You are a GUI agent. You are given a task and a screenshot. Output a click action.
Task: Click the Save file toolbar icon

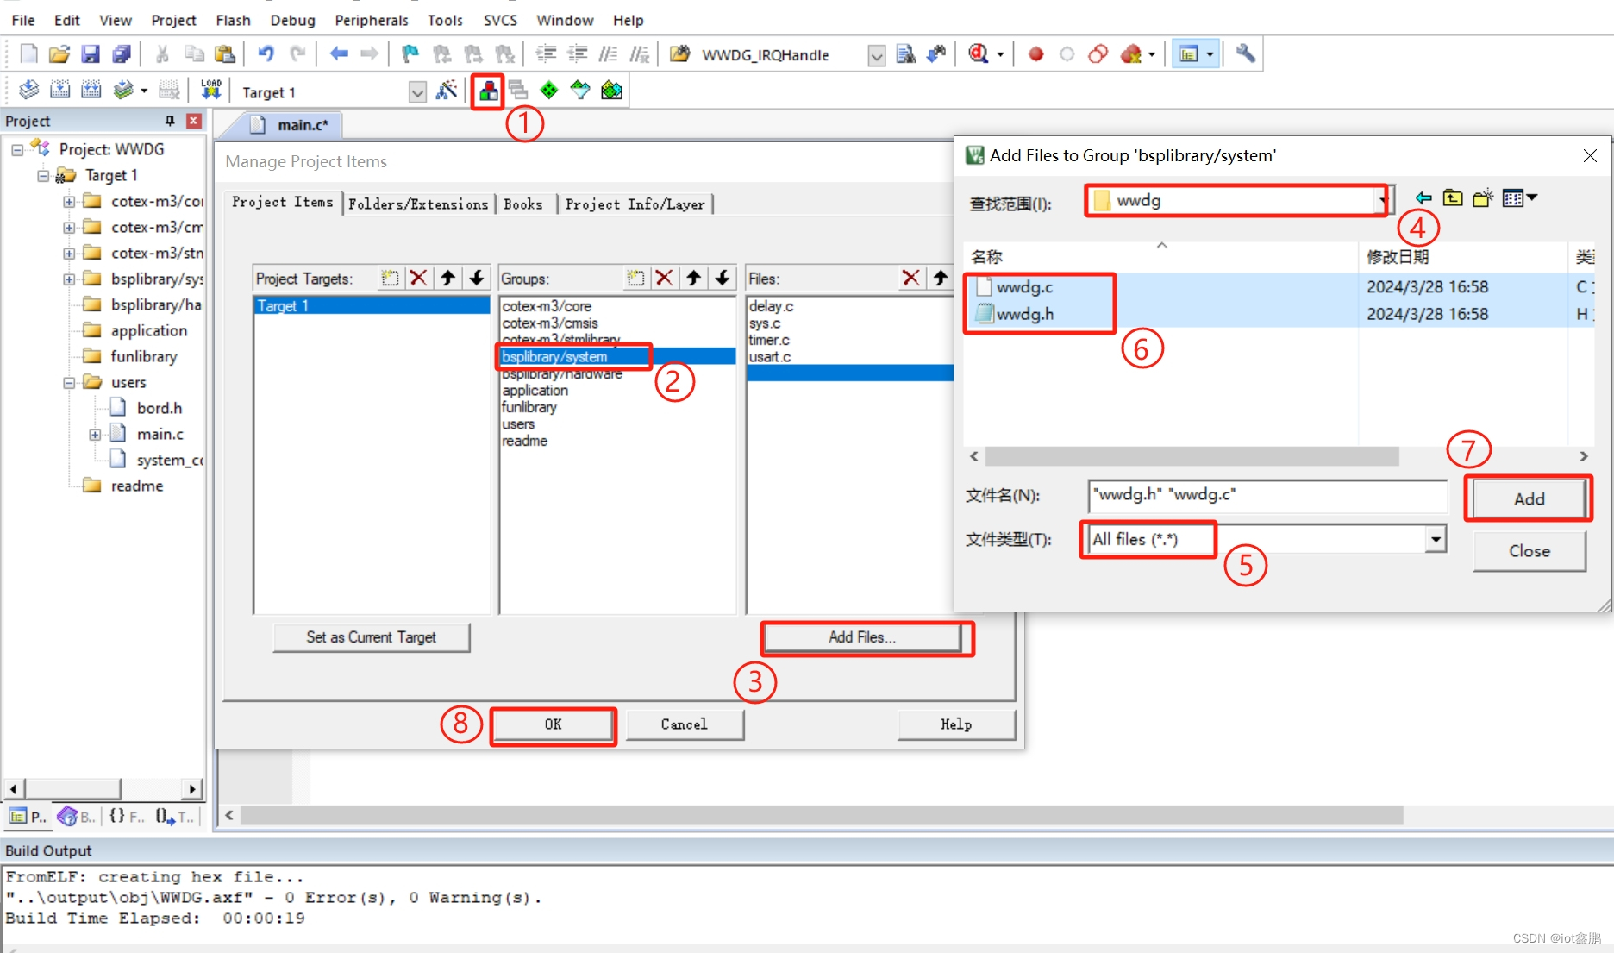coord(91,54)
